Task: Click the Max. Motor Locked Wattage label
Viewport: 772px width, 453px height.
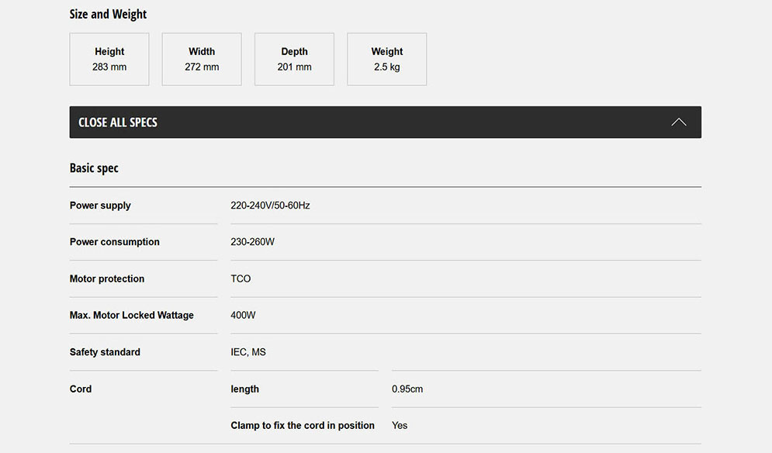Action: (132, 315)
